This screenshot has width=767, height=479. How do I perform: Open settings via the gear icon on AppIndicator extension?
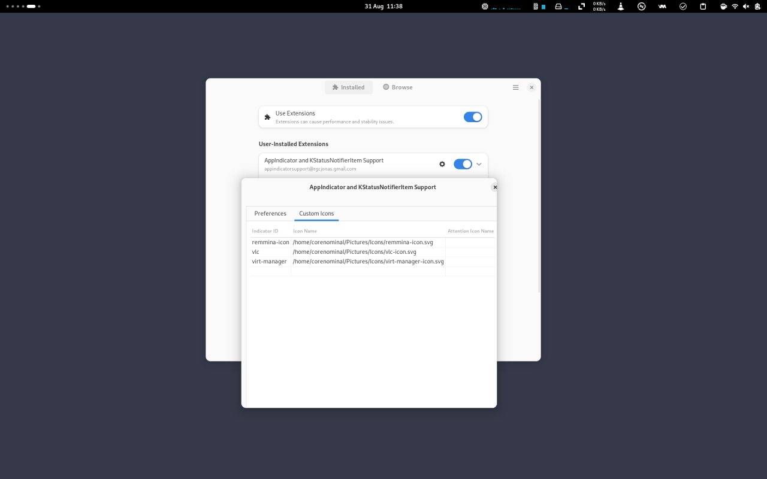(442, 163)
